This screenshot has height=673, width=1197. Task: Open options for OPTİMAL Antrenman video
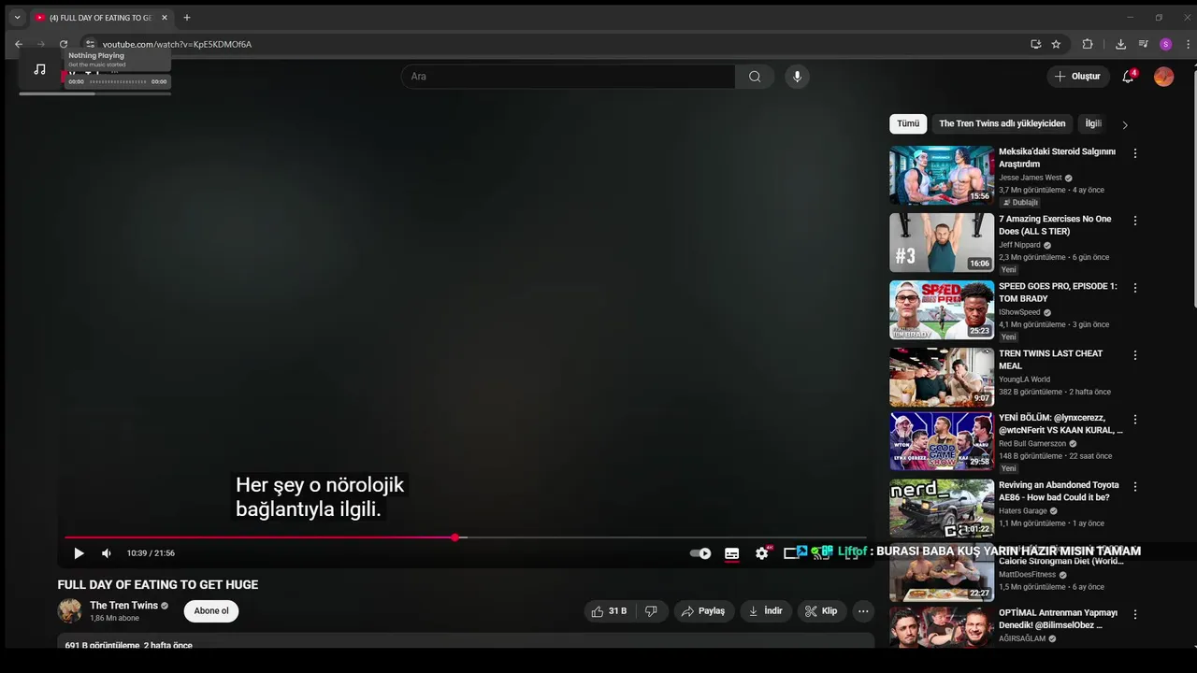(x=1135, y=615)
